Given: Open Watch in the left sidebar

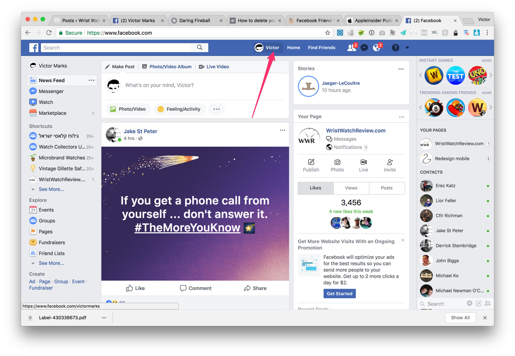Looking at the screenshot, I should pos(41,102).
